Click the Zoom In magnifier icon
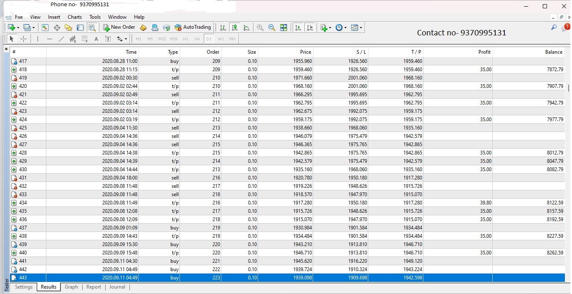Image resolution: width=572 pixels, height=294 pixels. (260, 27)
